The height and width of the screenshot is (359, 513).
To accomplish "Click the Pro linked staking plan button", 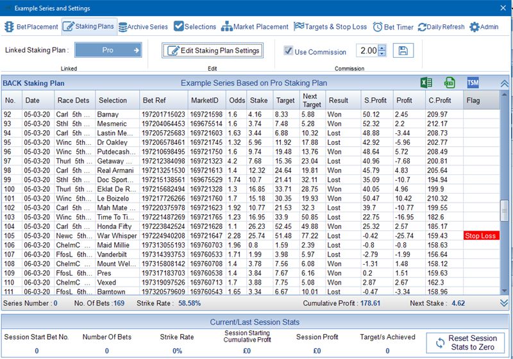I will 108,50.
